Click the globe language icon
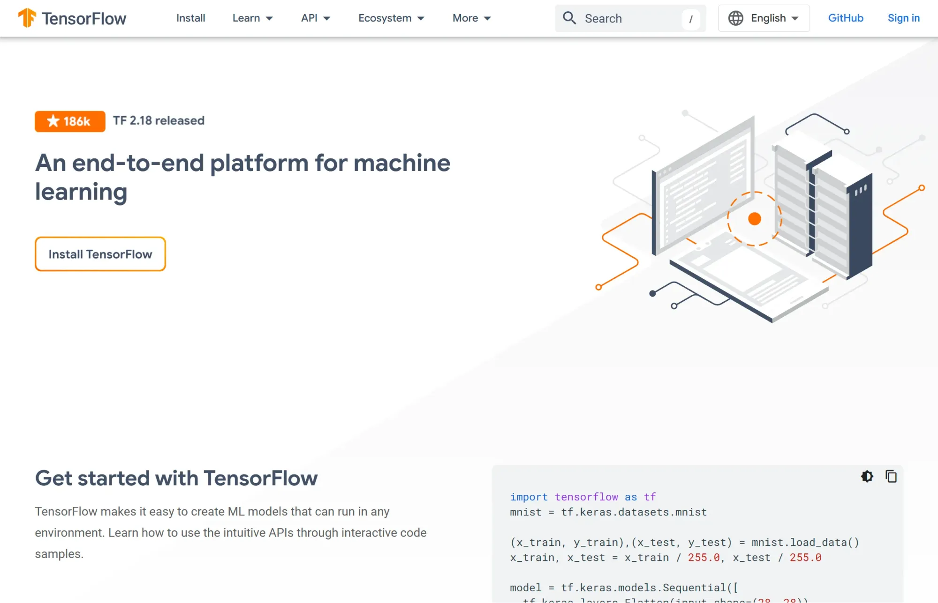 735,18
